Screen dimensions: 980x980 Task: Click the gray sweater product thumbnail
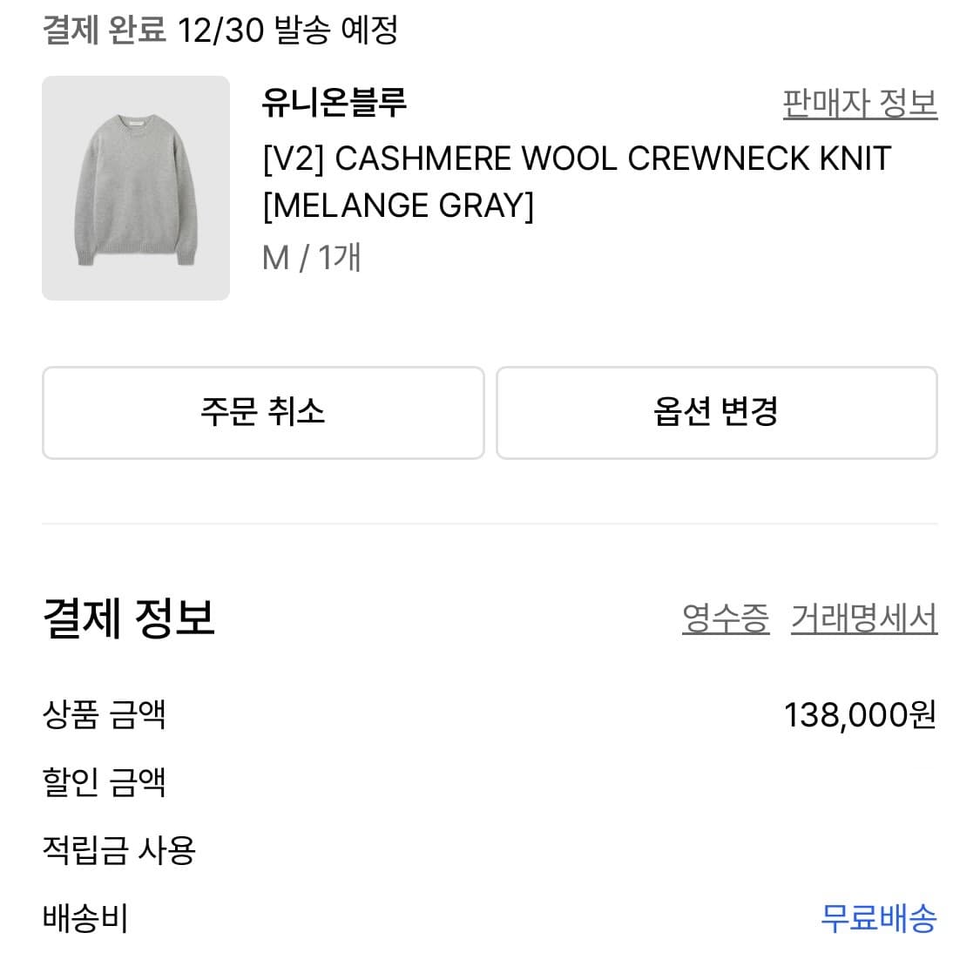[136, 188]
